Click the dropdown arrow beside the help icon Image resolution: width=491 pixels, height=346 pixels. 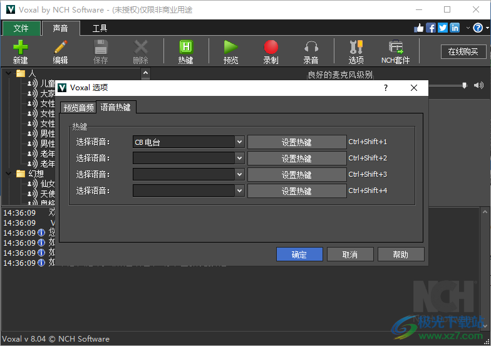click(487, 28)
